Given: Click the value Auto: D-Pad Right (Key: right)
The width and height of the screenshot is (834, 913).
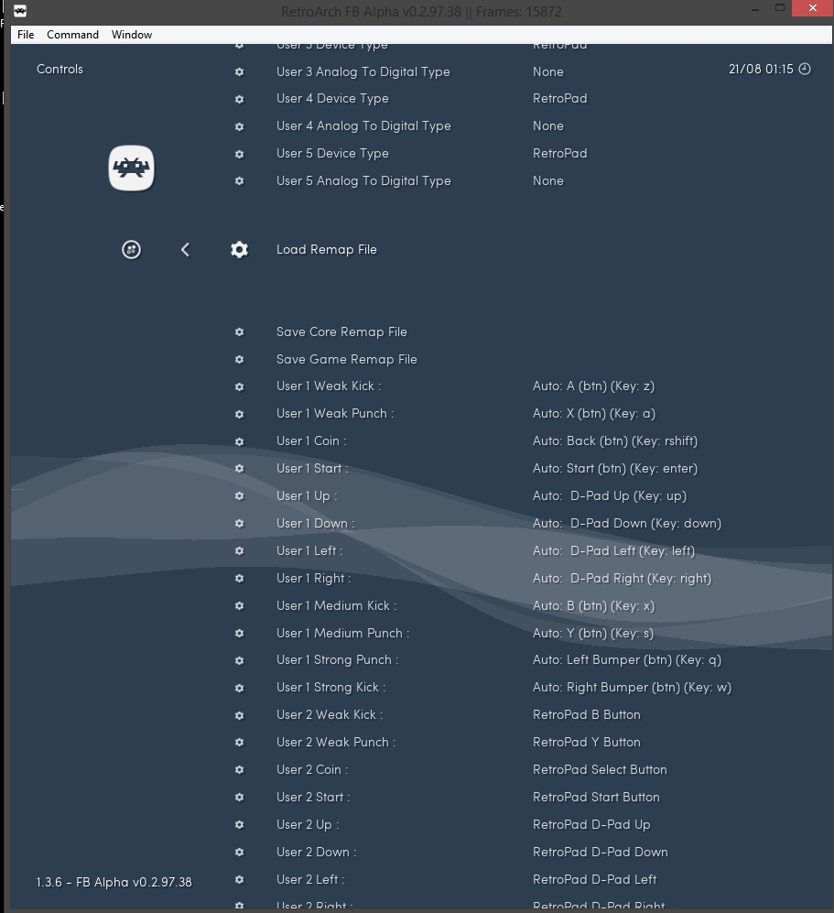Looking at the screenshot, I should click(623, 578).
